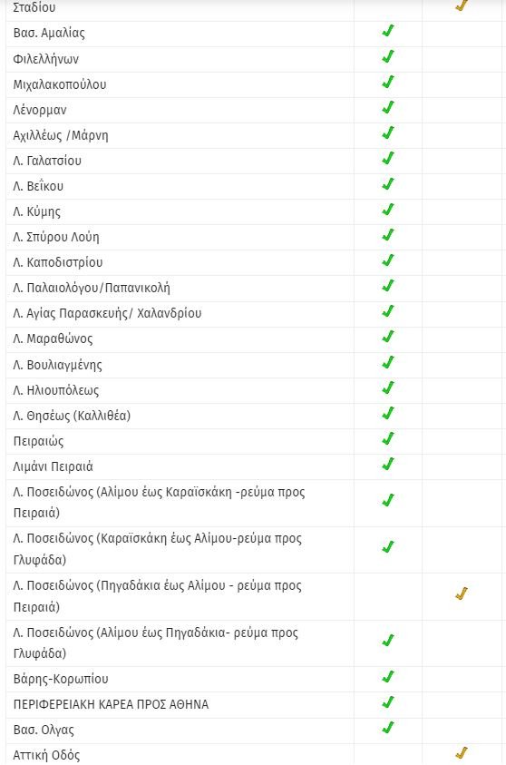Click green checkmark for Λ. Ηλιουπόλεως
Viewport: 506px width, 765px height.
(388, 387)
